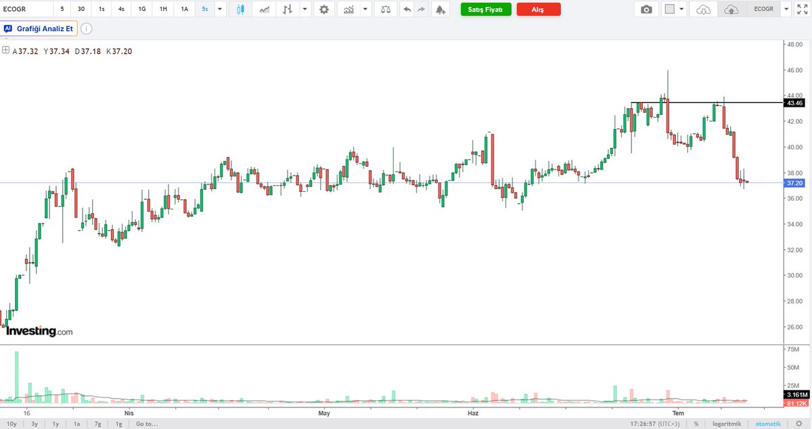This screenshot has height=429, width=812.
Task: Select area chart style icon
Action: [265, 9]
